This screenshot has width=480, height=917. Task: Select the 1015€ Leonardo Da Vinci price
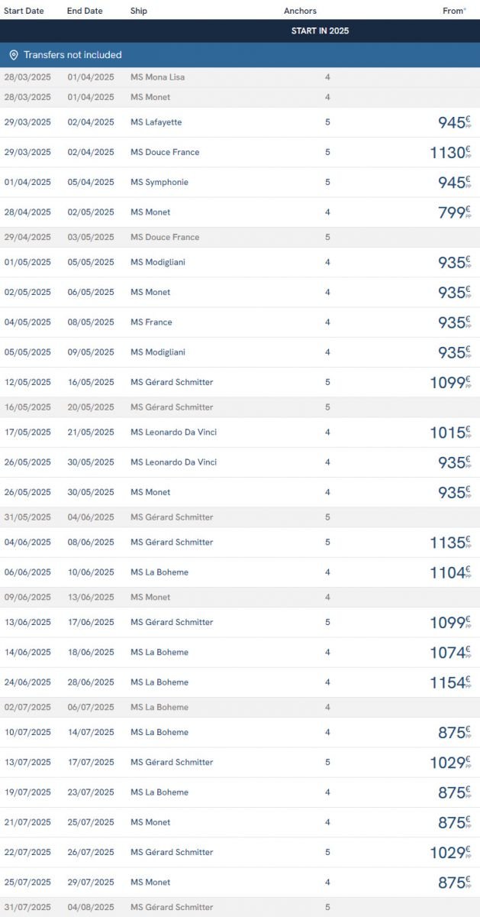[449, 433]
